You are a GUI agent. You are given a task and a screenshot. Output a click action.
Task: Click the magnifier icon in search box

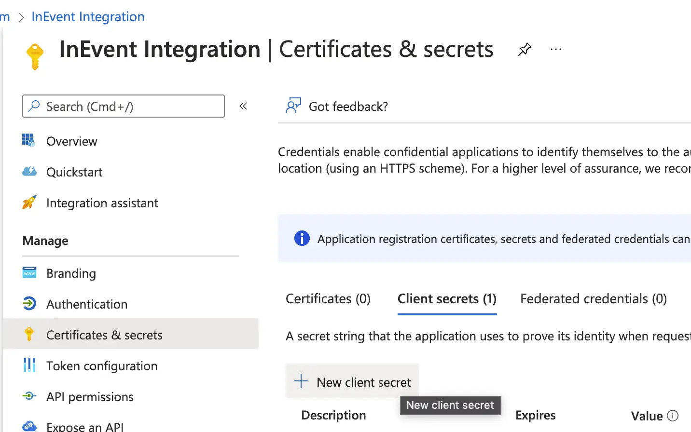(34, 106)
